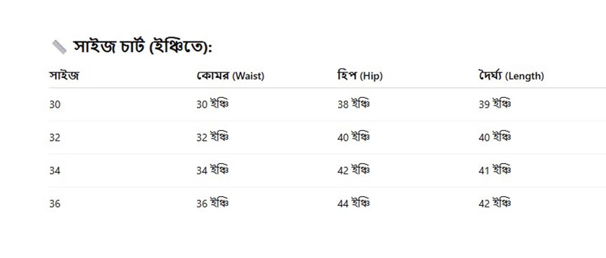606x258 pixels.
Task: Click the 42 ইঞ্চি length cell
Action: [x=495, y=203]
